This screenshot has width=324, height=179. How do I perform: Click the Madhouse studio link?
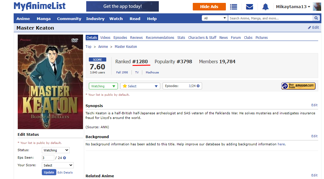coord(152,73)
